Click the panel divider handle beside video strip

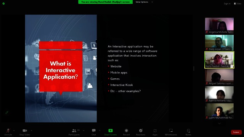coord(194,68)
